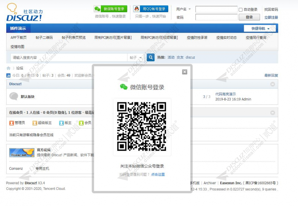
Task: Open 限制PC端访问[图片背景] menu item
Action: click(x=113, y=38)
